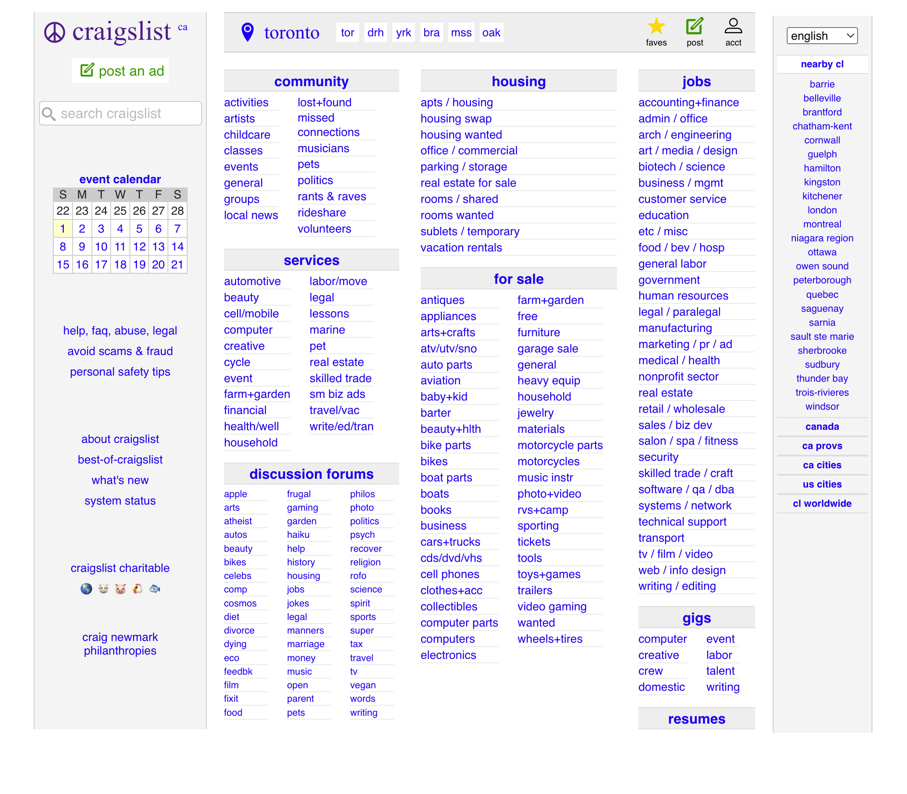Click the craigslist peace sign logo
The image size is (907, 794).
[x=55, y=32]
